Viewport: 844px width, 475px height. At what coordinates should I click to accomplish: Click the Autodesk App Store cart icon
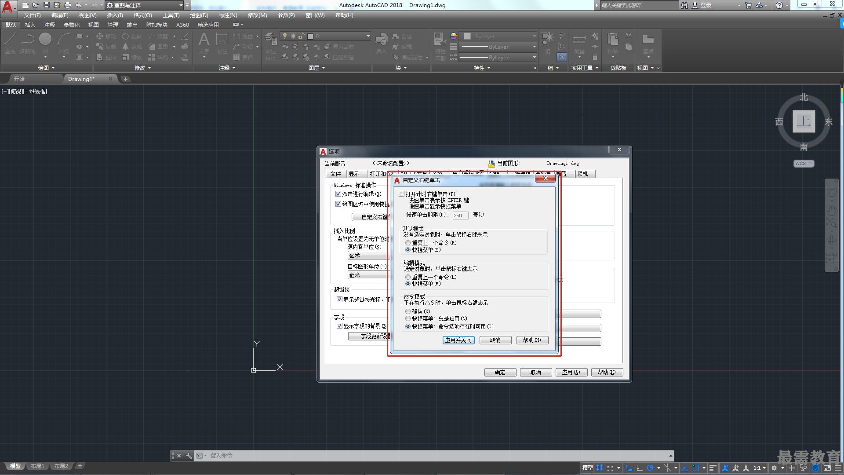[749, 5]
